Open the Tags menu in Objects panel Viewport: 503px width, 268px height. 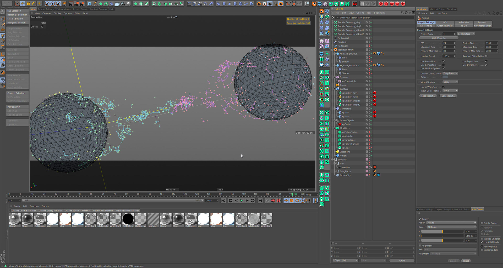(x=369, y=13)
